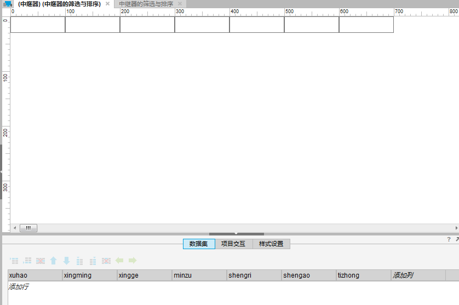Switch to the inactive 中继器的筛选与排序 tab
Image resolution: width=459 pixels, height=305 pixels.
146,4
